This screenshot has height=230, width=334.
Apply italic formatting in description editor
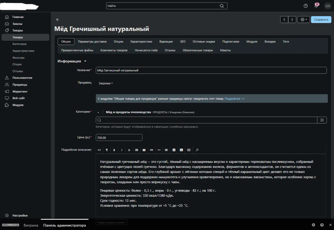pos(122,150)
